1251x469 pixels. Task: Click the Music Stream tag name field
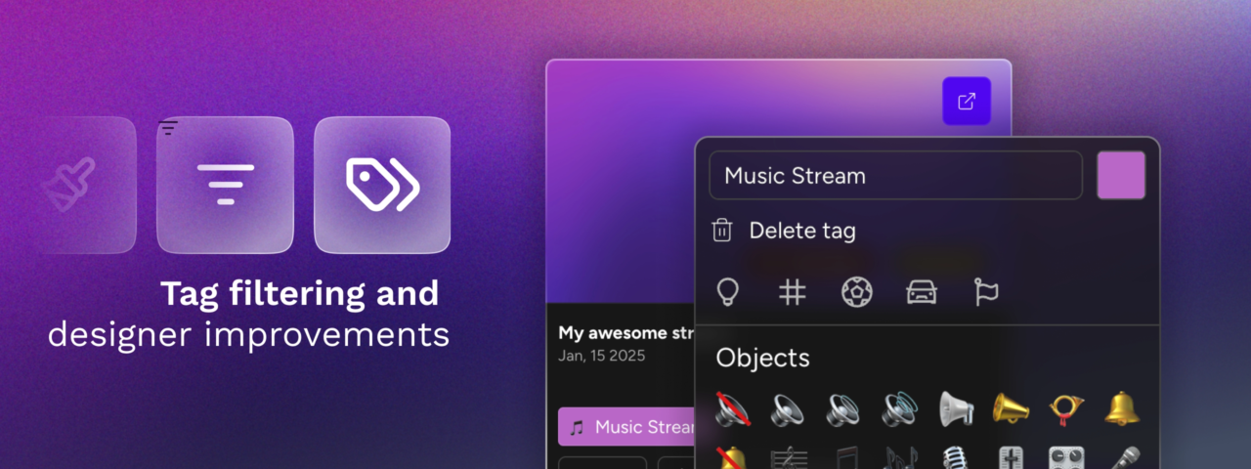click(x=895, y=176)
